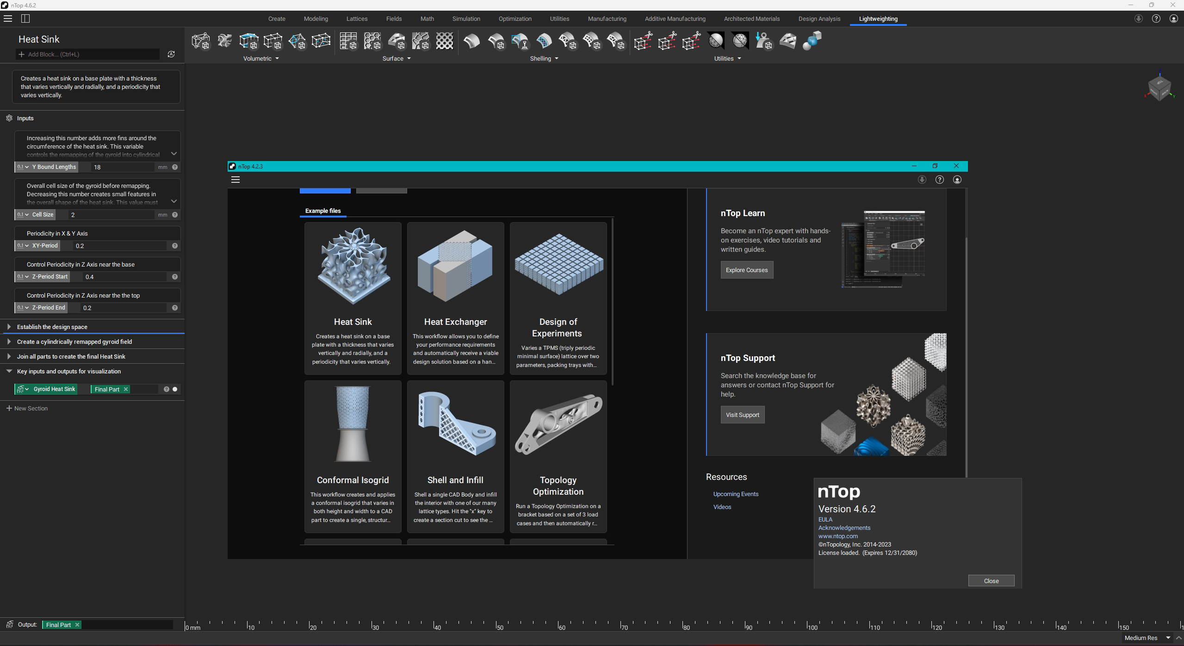Click the perforated hole pattern surface icon
1184x646 pixels.
click(445, 41)
